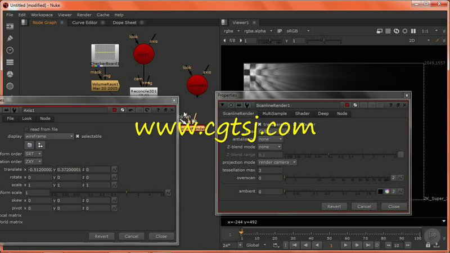The height and width of the screenshot is (253, 450).
Task: Click Axis1 panel wrench icon
Action: click(x=15, y=110)
